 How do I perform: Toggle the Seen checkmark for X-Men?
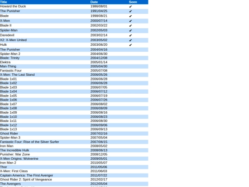(130, 21)
